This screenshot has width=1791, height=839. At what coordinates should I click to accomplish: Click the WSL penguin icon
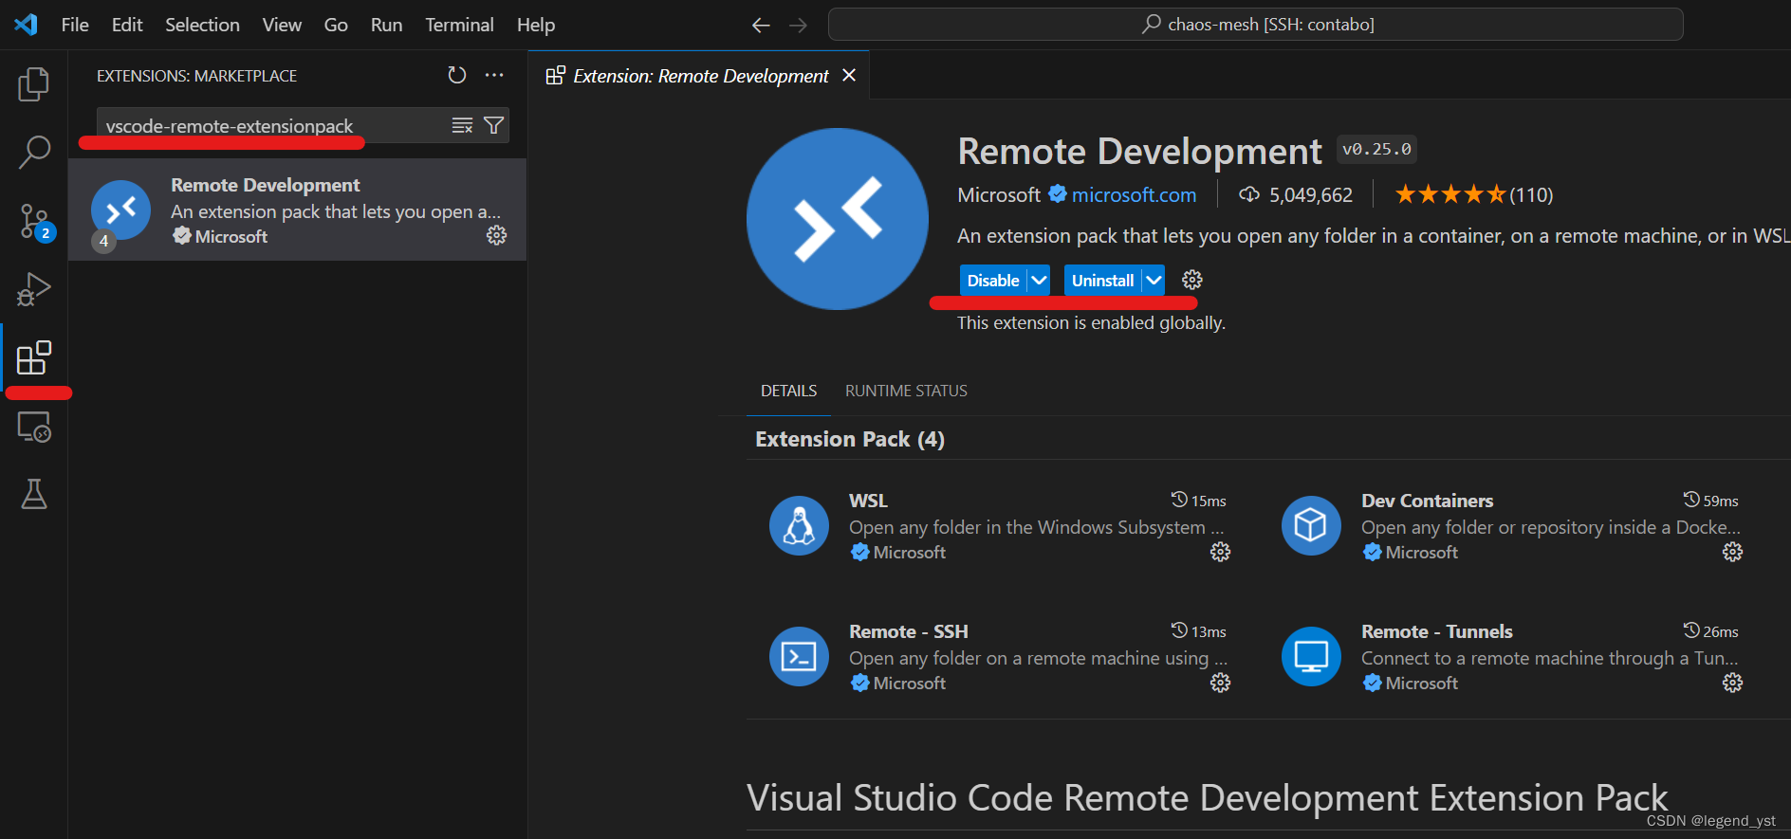point(799,525)
